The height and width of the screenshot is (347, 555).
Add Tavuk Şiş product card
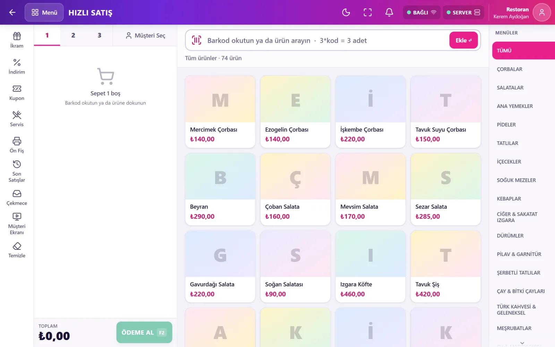click(x=446, y=266)
